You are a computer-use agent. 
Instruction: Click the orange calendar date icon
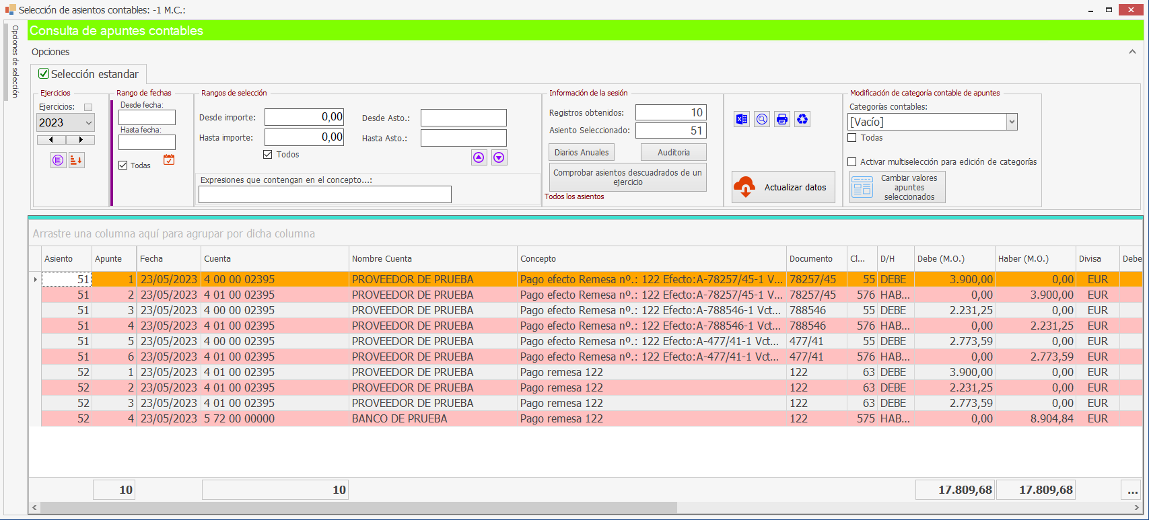coord(169,160)
